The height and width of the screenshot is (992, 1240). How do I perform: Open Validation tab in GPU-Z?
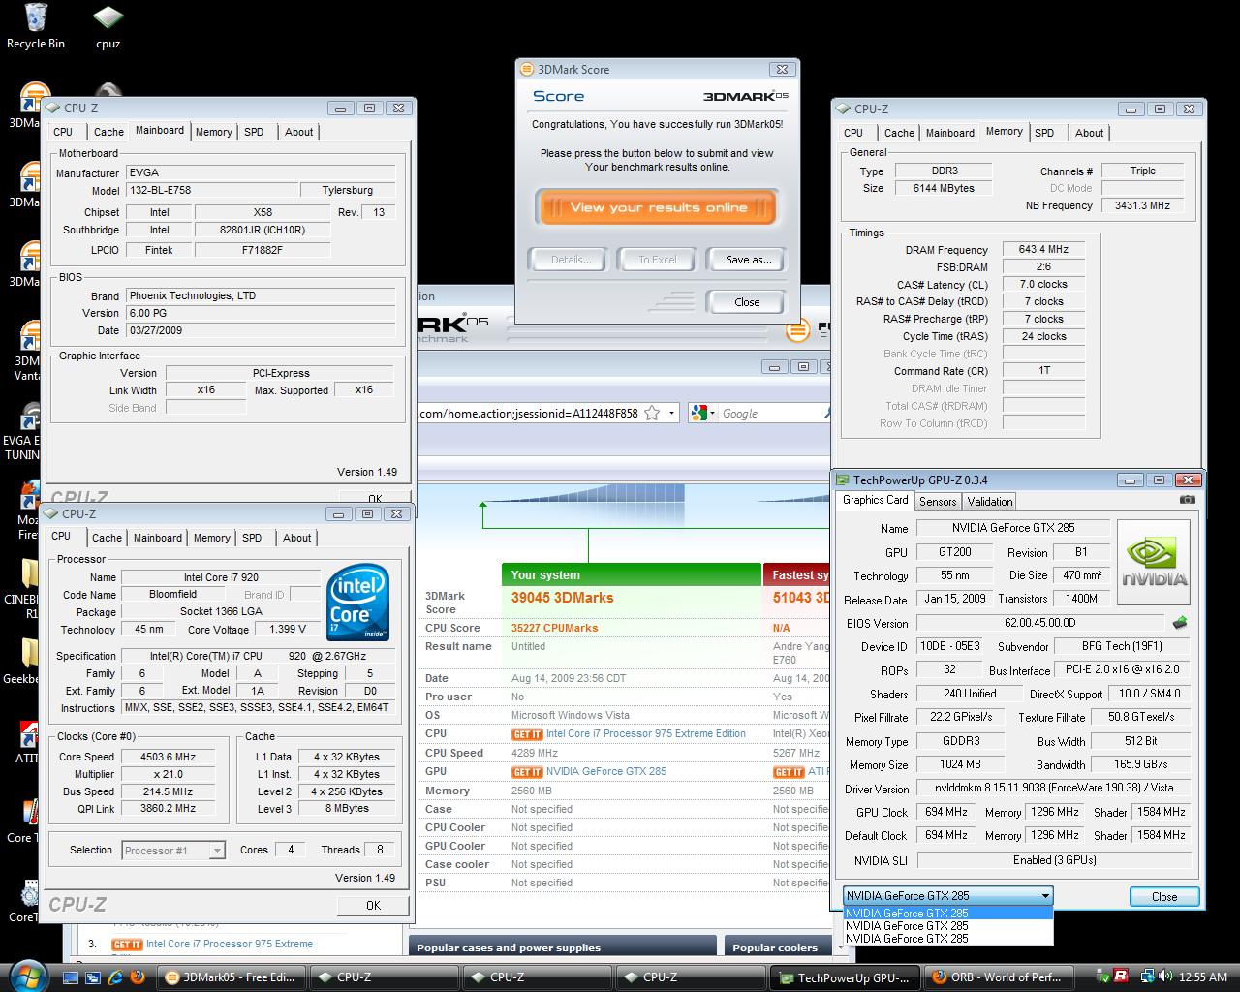(990, 501)
